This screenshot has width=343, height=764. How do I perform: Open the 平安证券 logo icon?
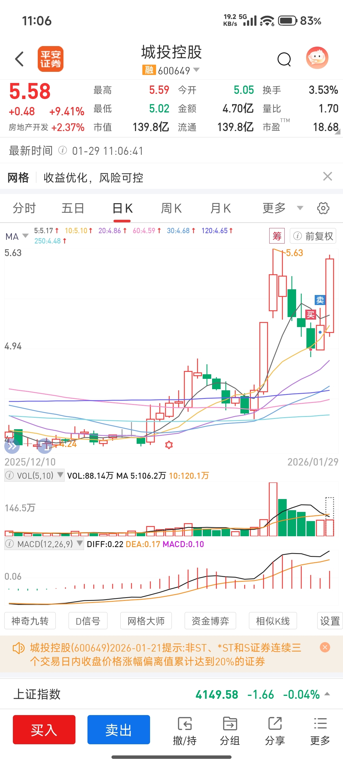pos(50,59)
